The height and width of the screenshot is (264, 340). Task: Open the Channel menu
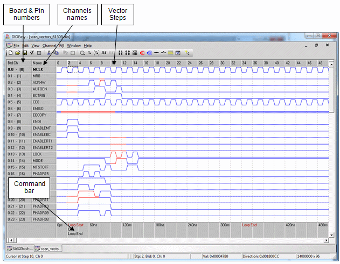pyautogui.click(x=49, y=46)
